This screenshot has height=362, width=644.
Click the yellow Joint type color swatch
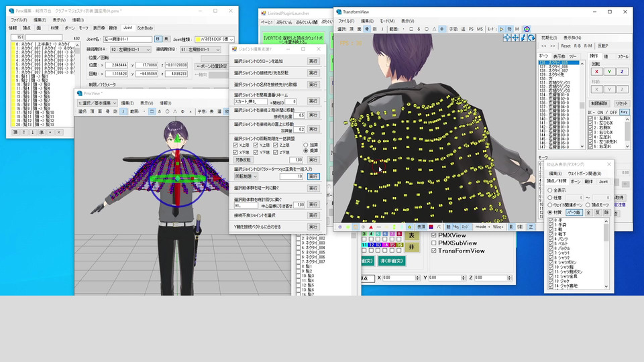click(198, 40)
